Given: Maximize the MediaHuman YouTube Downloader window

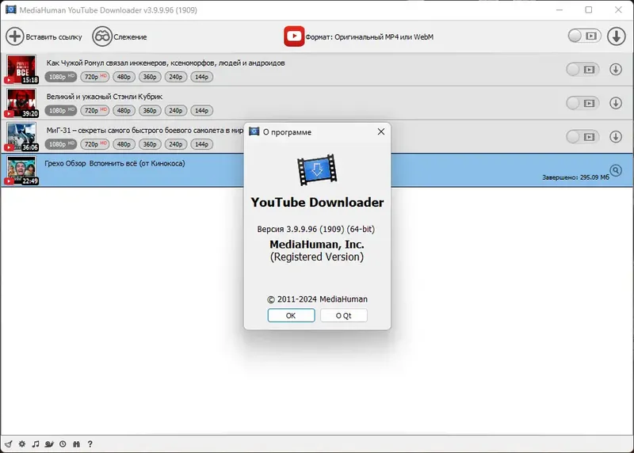Looking at the screenshot, I should click(x=589, y=10).
